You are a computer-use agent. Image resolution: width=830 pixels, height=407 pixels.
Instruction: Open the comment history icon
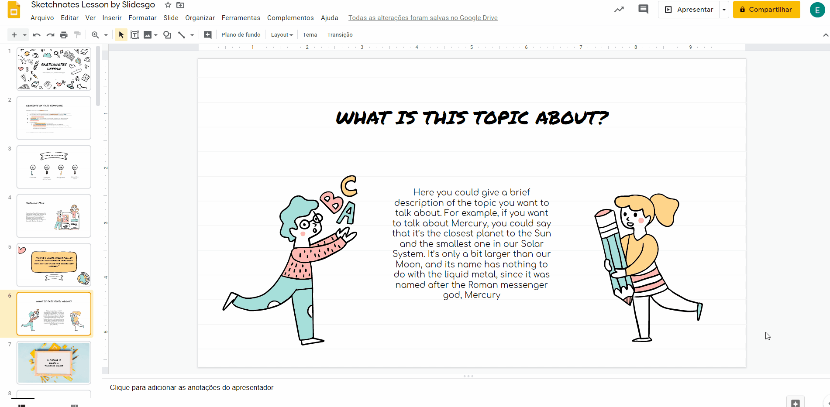coord(643,9)
